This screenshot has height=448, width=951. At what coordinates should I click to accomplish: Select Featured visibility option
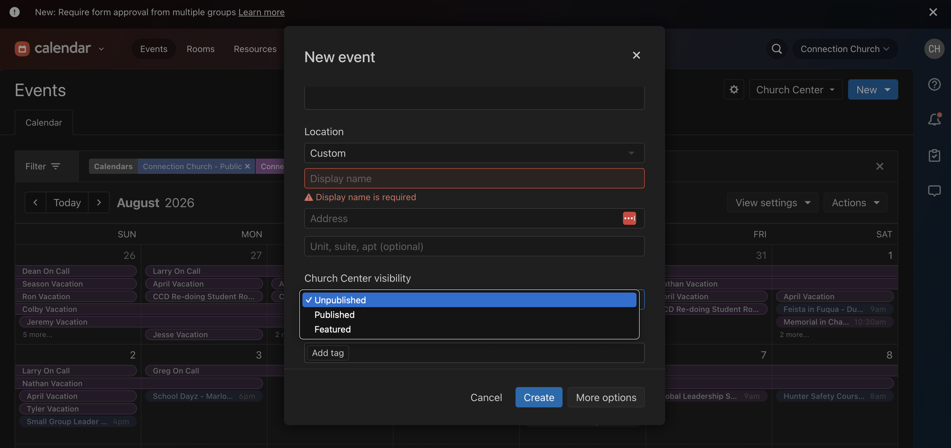pos(469,329)
